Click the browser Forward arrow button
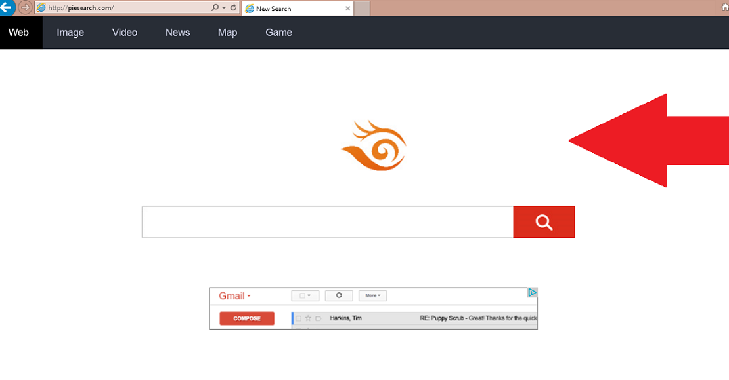729x380 pixels. point(25,7)
